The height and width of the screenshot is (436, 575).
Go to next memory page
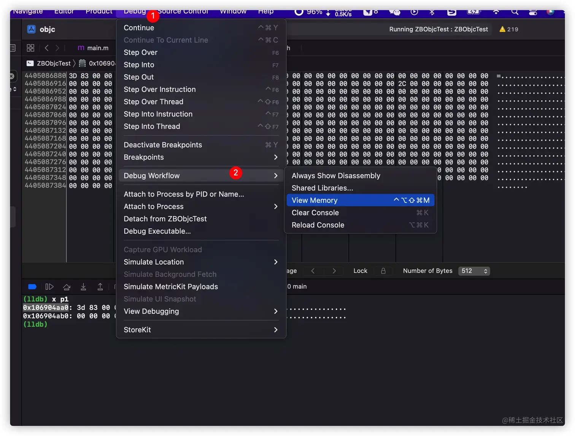pyautogui.click(x=334, y=271)
